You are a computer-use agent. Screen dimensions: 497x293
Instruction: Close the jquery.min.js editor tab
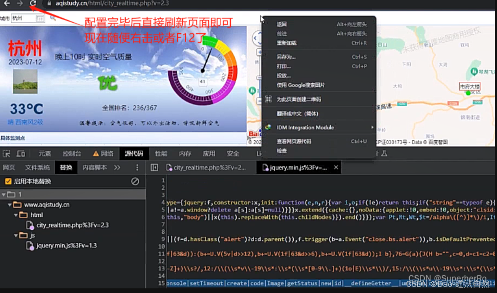[336, 167]
